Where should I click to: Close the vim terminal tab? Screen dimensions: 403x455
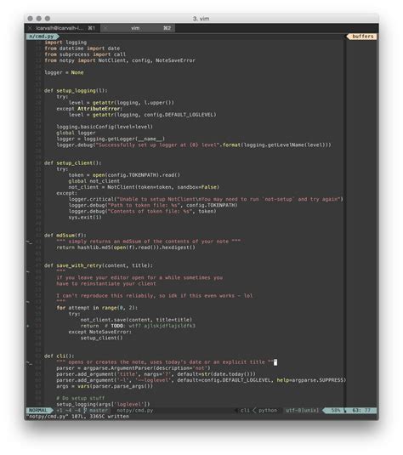click(x=105, y=28)
